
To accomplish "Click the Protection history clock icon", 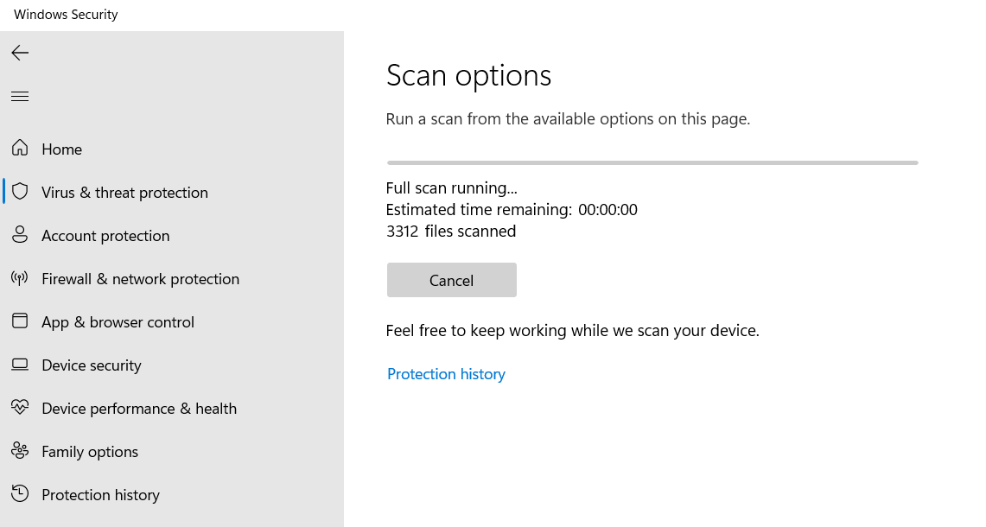I will 20,494.
